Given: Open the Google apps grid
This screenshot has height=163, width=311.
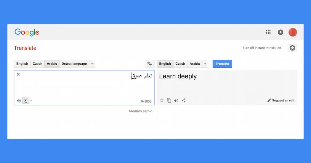Looking at the screenshot, I should click(268, 32).
